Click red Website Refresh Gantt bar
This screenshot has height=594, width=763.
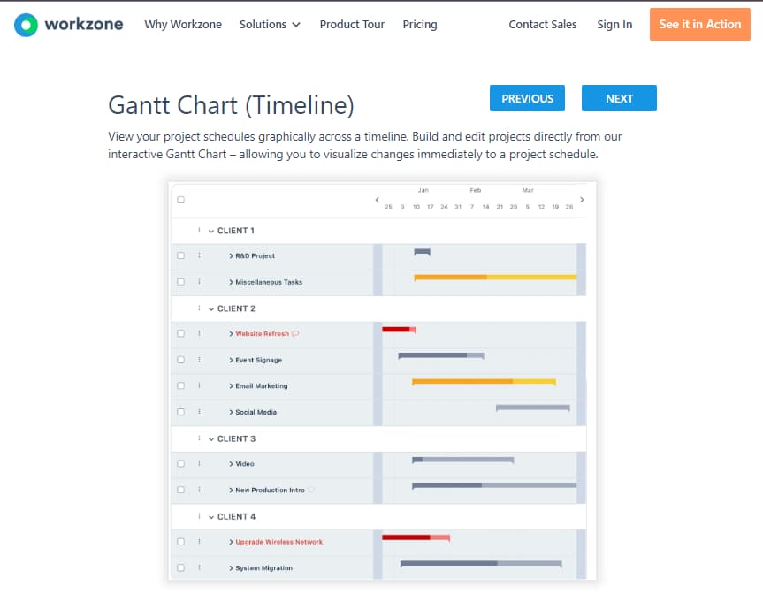[399, 330]
